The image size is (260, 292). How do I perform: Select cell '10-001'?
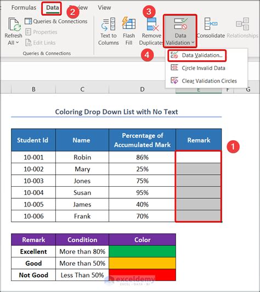(x=33, y=157)
